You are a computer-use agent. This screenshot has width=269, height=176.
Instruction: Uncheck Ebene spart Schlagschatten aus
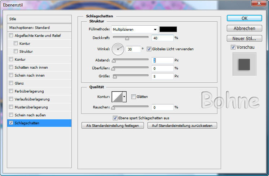[x=115, y=118]
